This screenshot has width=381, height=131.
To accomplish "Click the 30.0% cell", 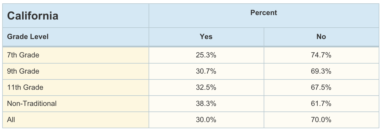I will [206, 120].
